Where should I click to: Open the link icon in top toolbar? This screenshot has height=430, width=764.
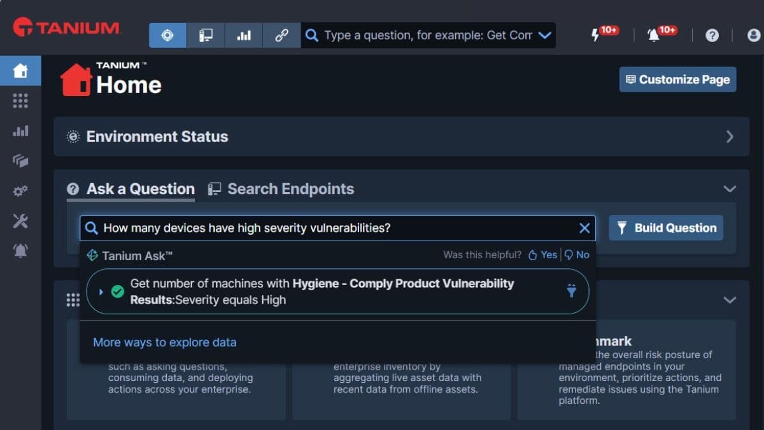[x=281, y=36]
